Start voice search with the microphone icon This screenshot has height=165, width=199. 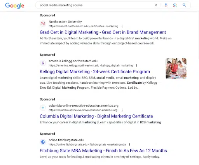[x=166, y=5]
